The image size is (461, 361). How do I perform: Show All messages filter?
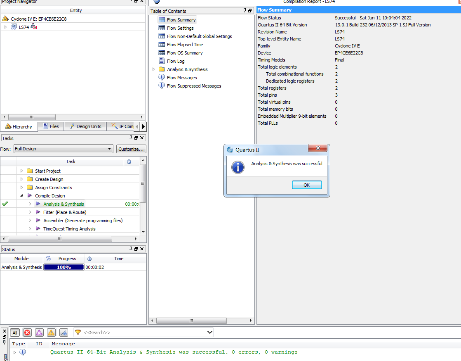(x=15, y=333)
